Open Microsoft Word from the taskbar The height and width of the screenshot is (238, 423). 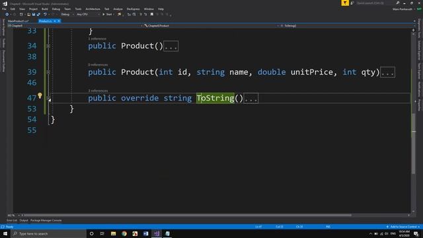(145, 233)
